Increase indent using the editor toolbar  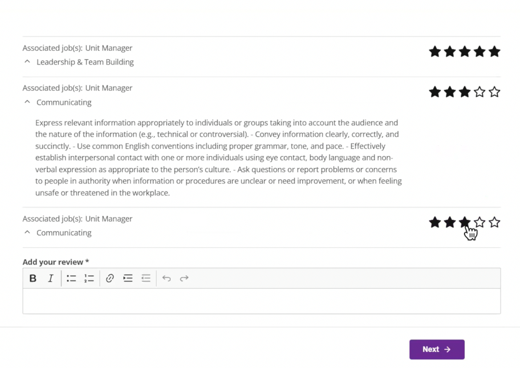coord(128,279)
